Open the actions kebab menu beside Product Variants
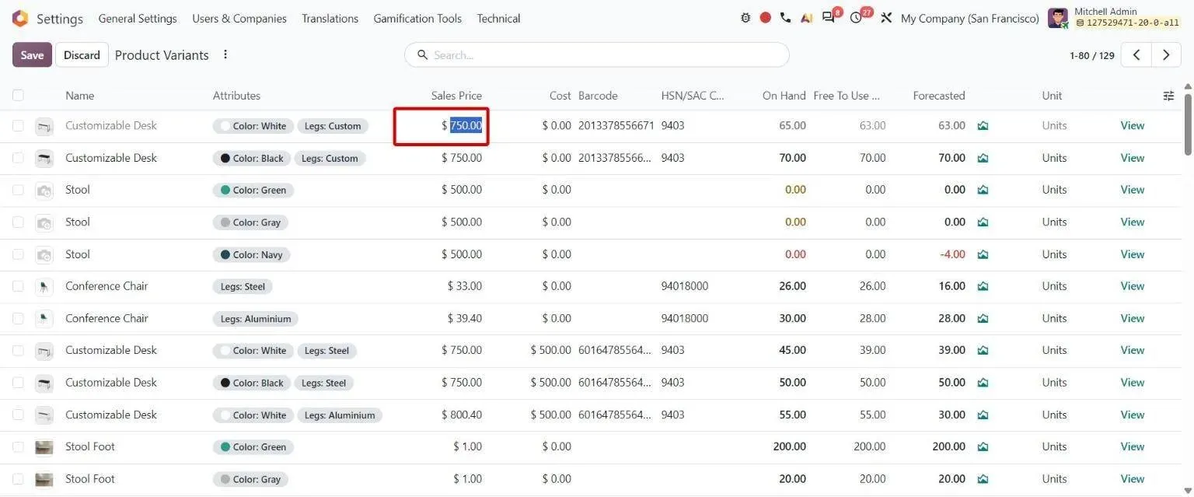 coord(225,54)
